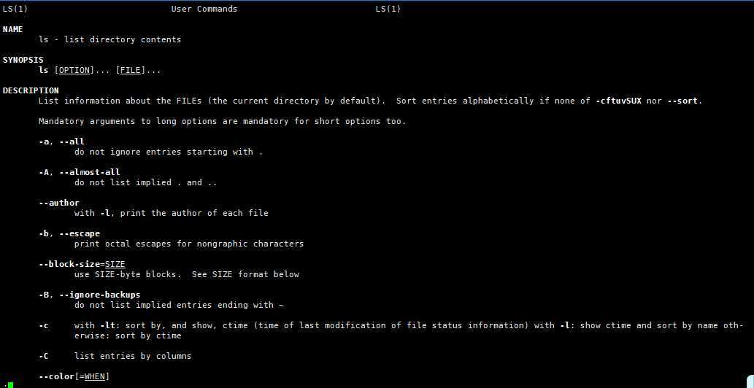Click the DESCRIPTION section heading
Viewport: 754px width, 388px height.
tap(31, 90)
